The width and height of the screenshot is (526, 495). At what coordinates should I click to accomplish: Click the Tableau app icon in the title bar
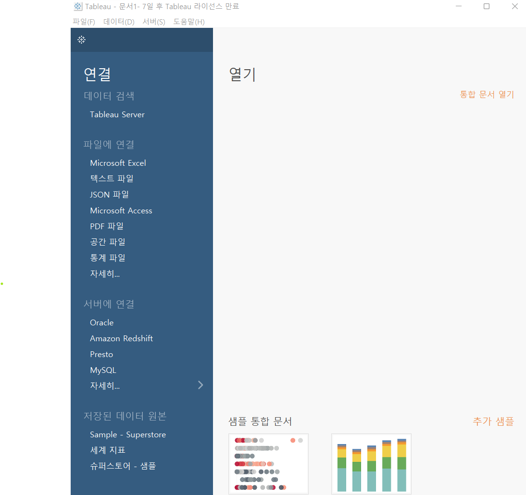[78, 6]
